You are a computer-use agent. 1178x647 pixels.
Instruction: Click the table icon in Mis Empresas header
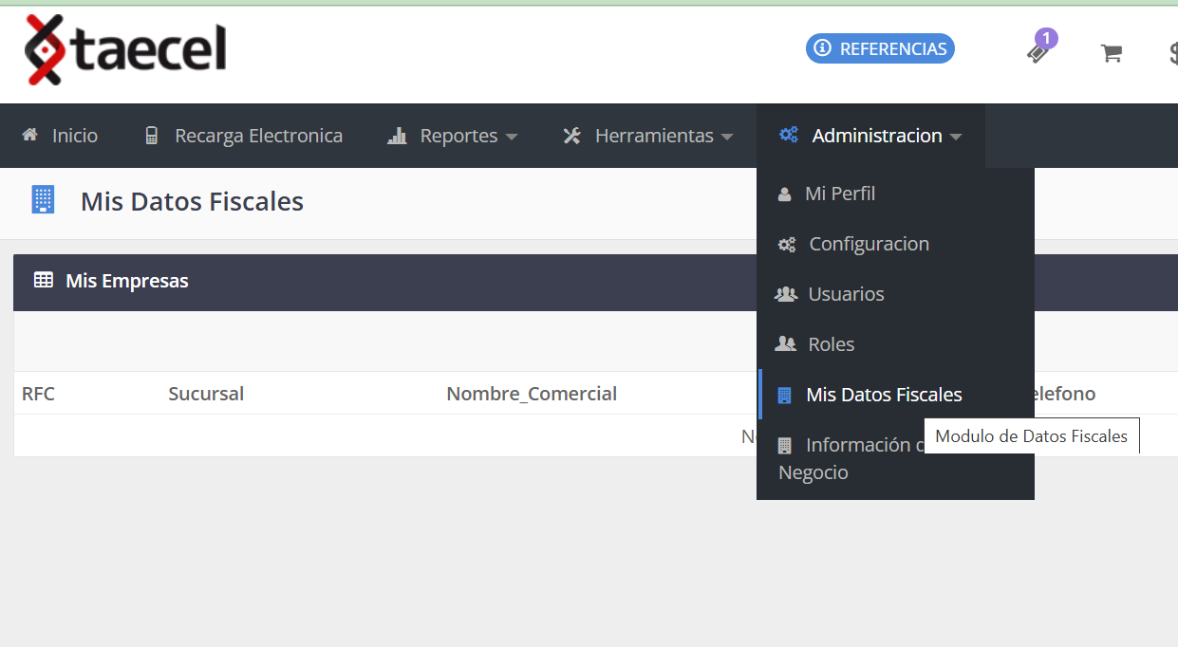[44, 280]
